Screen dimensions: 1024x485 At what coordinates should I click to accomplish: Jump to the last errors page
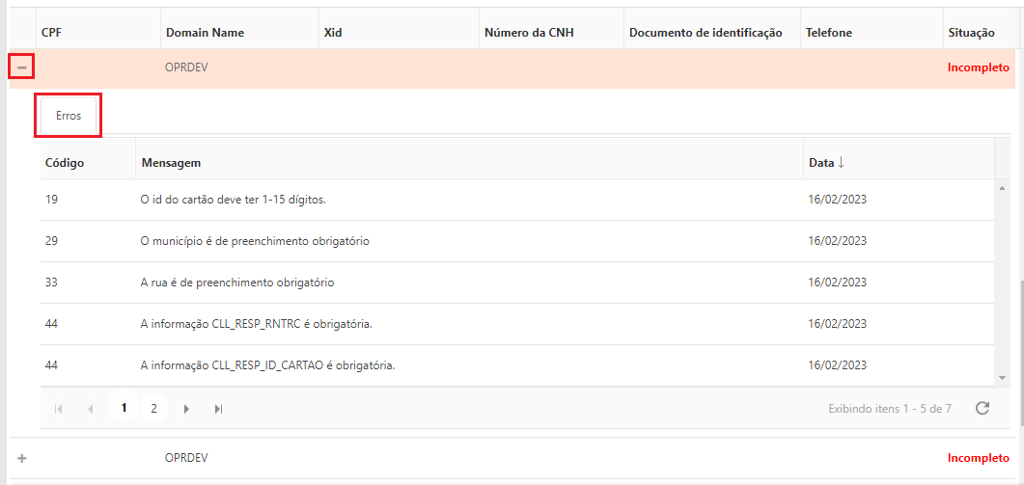(218, 409)
